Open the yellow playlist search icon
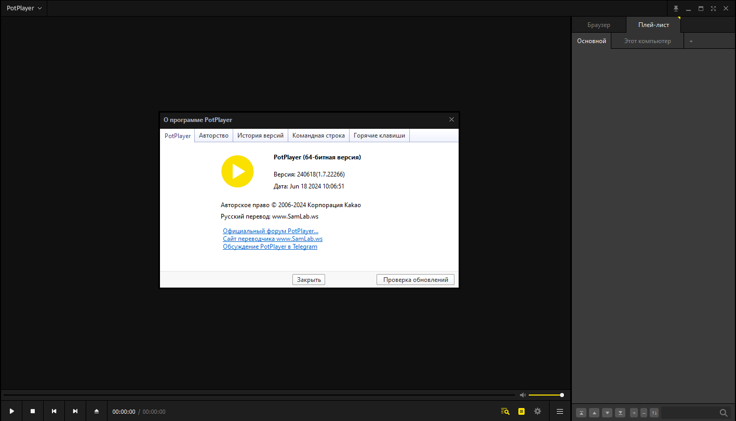The height and width of the screenshot is (421, 736). pos(505,411)
